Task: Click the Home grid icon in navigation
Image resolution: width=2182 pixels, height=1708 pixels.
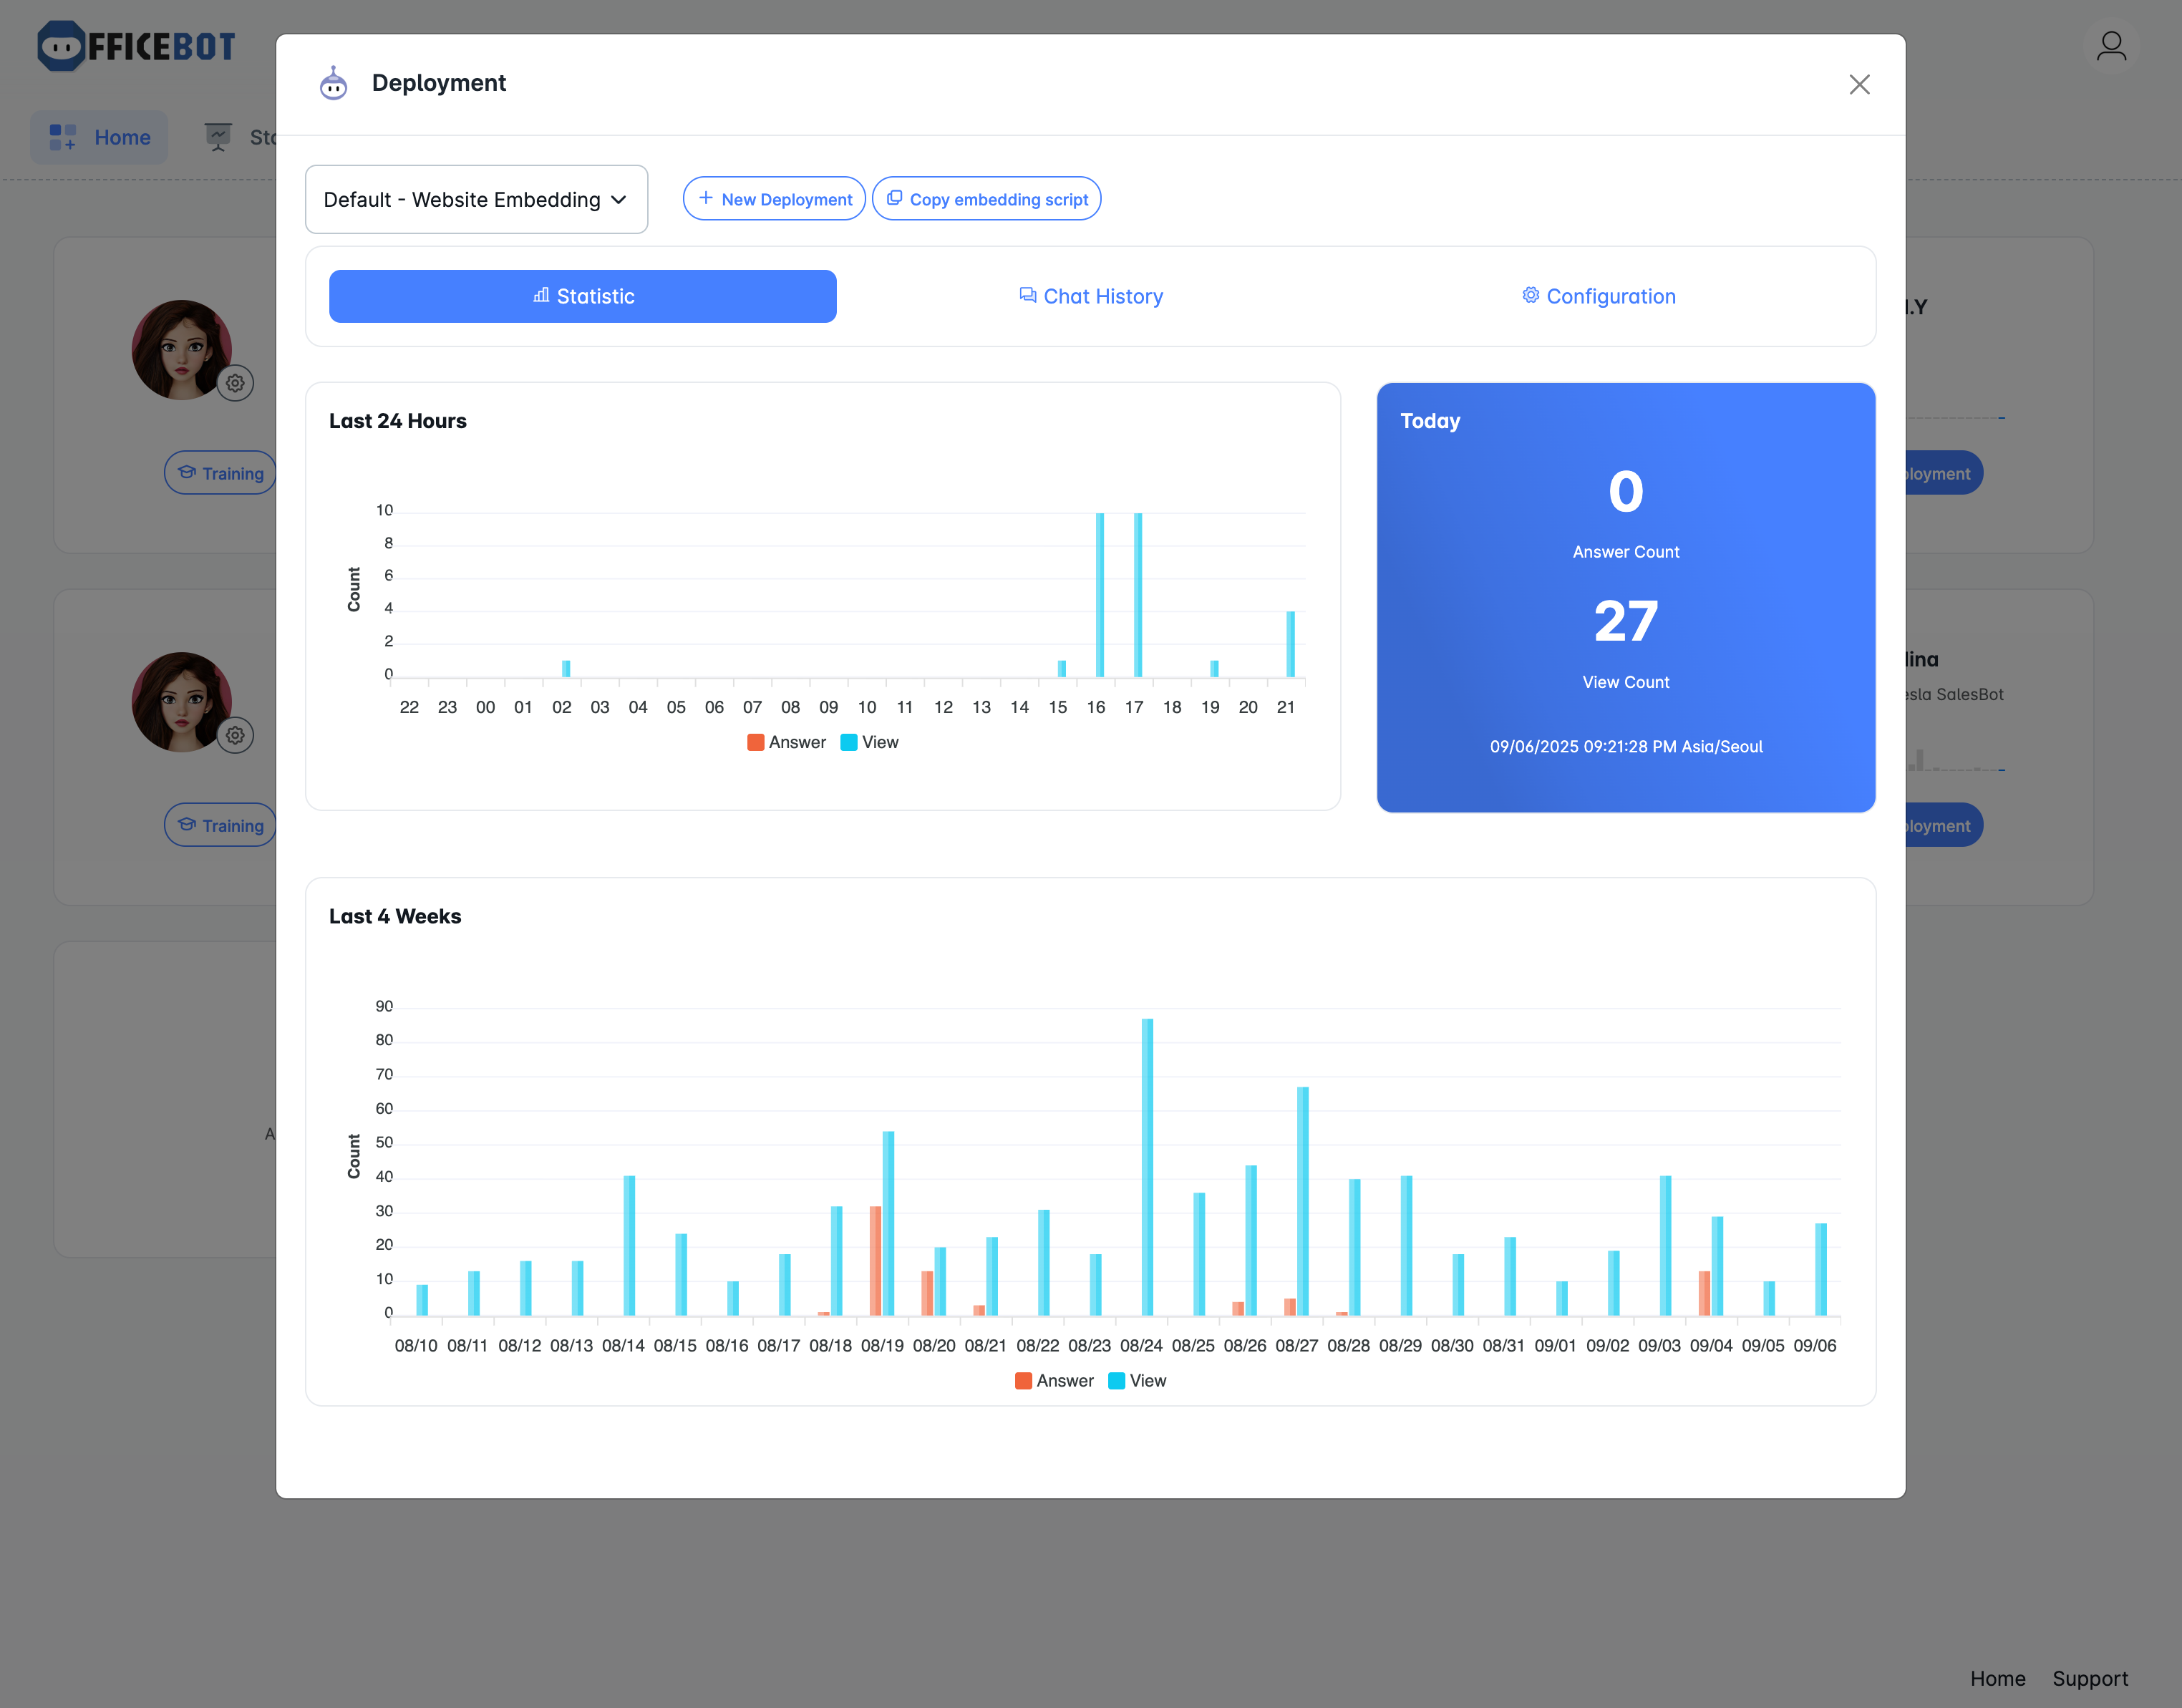Action: tap(63, 137)
